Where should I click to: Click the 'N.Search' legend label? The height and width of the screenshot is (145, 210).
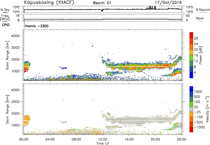coord(203,10)
